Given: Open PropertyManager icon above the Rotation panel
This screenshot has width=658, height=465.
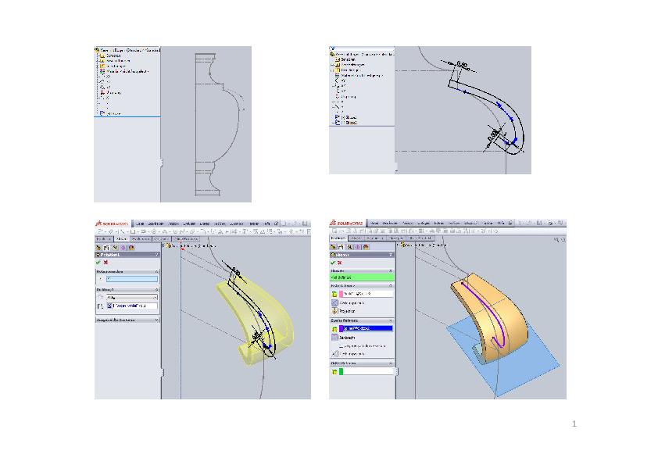Looking at the screenshot, I should click(x=106, y=248).
